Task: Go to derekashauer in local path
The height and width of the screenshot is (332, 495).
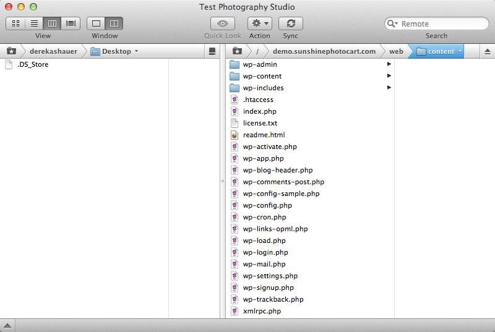Action: pyautogui.click(x=53, y=51)
